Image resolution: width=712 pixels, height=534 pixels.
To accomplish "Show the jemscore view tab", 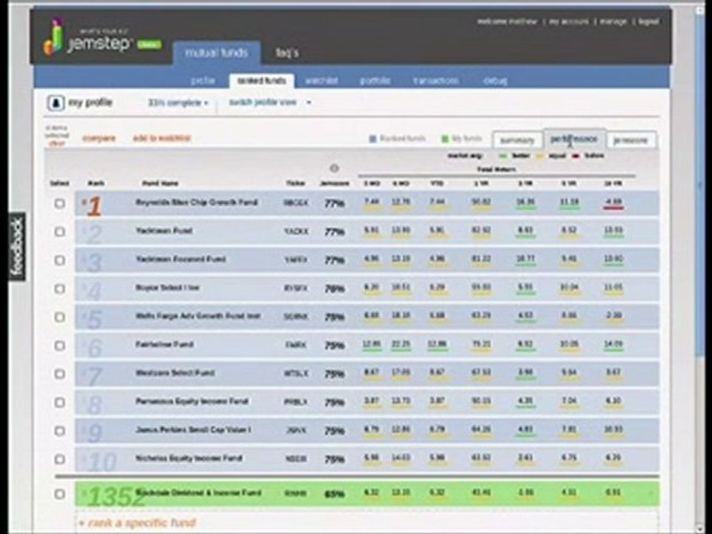I will click(x=630, y=140).
